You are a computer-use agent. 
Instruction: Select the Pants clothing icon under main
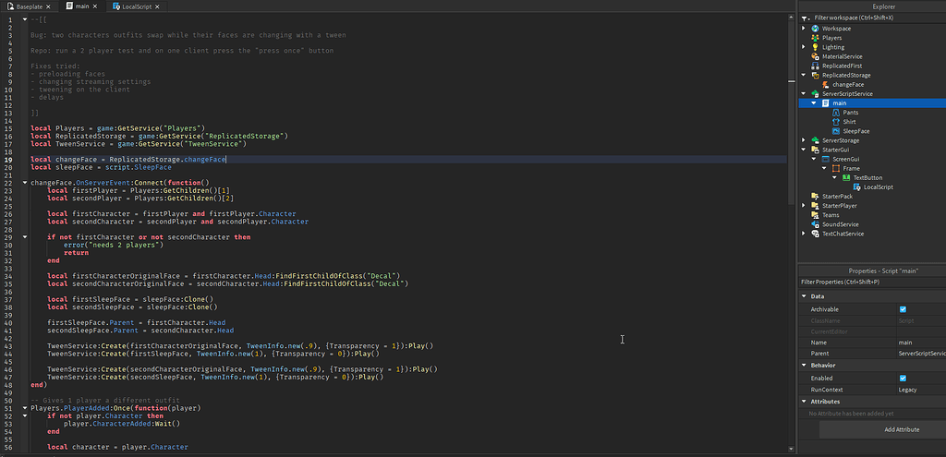coord(836,113)
